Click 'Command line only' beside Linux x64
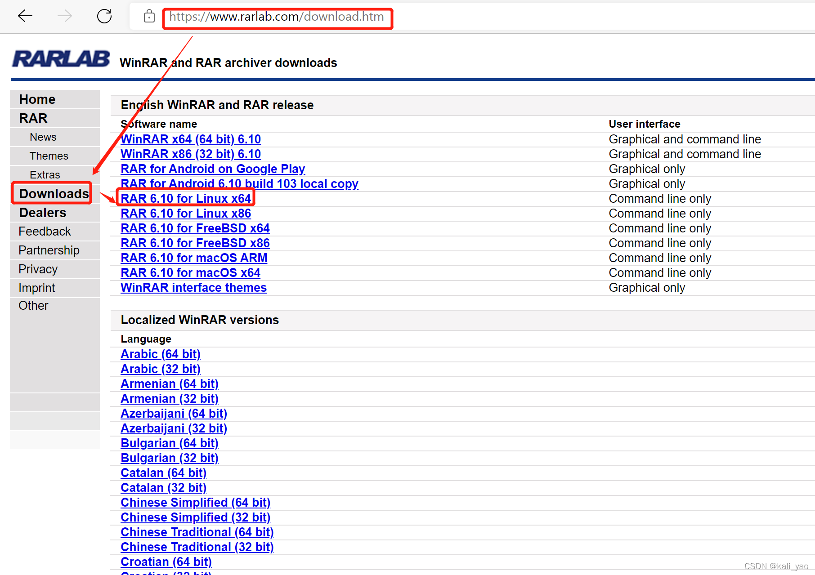The width and height of the screenshot is (815, 575). click(660, 199)
